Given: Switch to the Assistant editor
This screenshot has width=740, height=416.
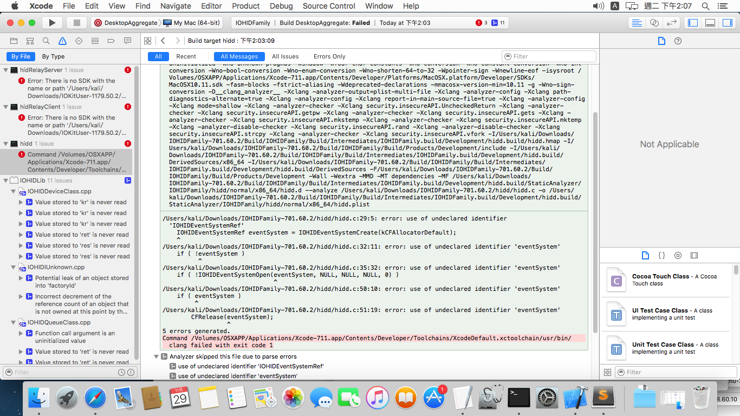Looking at the screenshot, I should click(x=654, y=23).
